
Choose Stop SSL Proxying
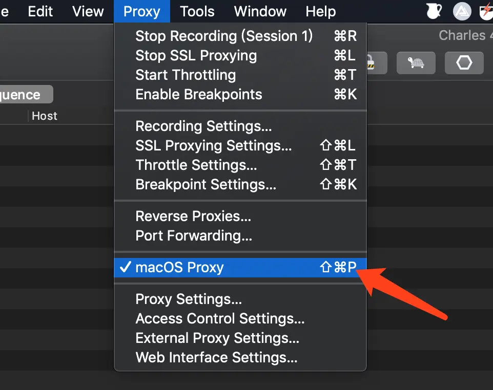point(196,55)
